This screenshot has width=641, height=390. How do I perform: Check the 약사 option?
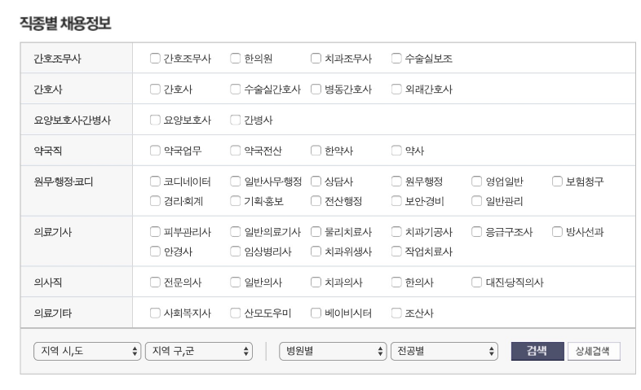coord(396,151)
